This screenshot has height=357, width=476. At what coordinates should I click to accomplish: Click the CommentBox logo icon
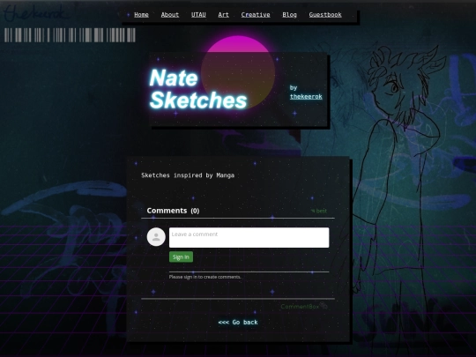point(324,305)
